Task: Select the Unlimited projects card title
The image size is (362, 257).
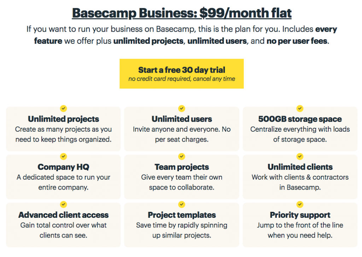Action: (x=64, y=119)
